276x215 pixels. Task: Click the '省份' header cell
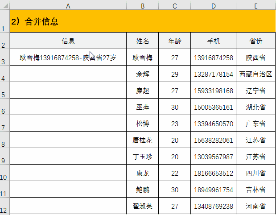(256, 41)
